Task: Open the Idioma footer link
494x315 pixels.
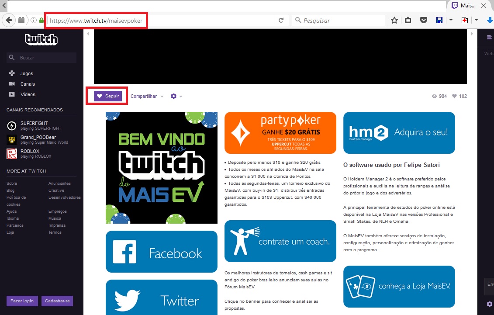Action: (x=13, y=218)
